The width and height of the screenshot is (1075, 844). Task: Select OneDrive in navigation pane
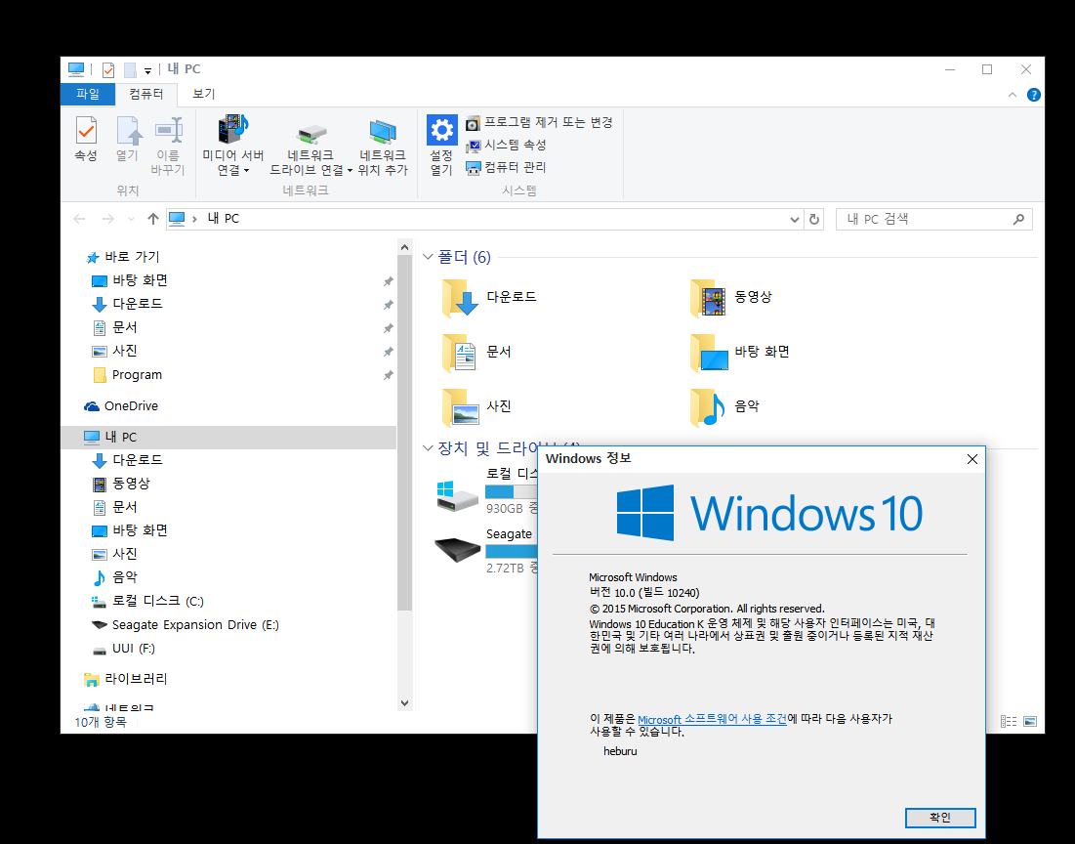pyautogui.click(x=121, y=406)
